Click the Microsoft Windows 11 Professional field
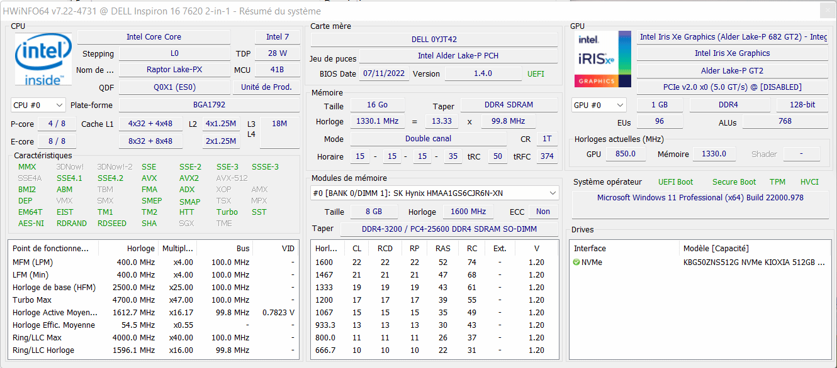 click(700, 198)
